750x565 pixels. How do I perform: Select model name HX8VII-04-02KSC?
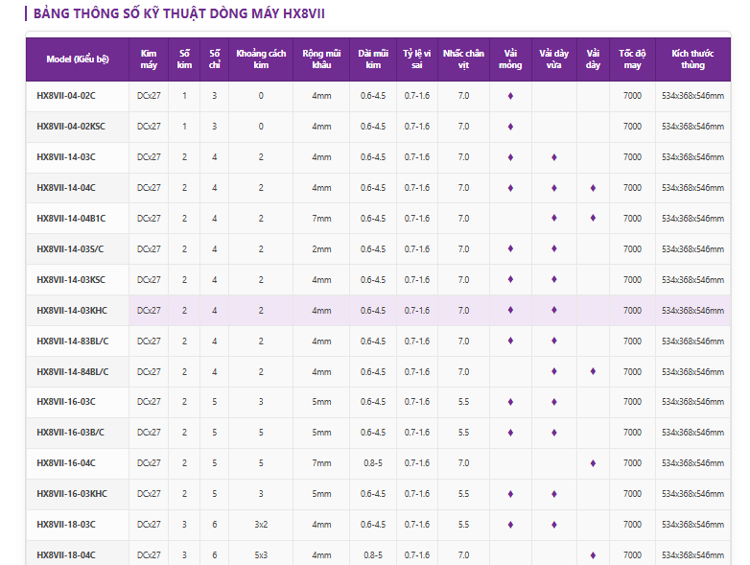[x=71, y=127]
